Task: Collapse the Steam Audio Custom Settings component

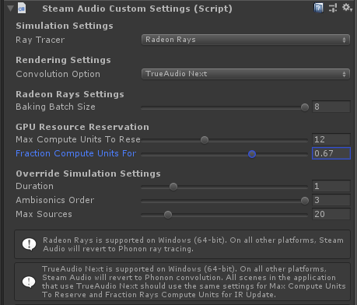Action: 10,9
